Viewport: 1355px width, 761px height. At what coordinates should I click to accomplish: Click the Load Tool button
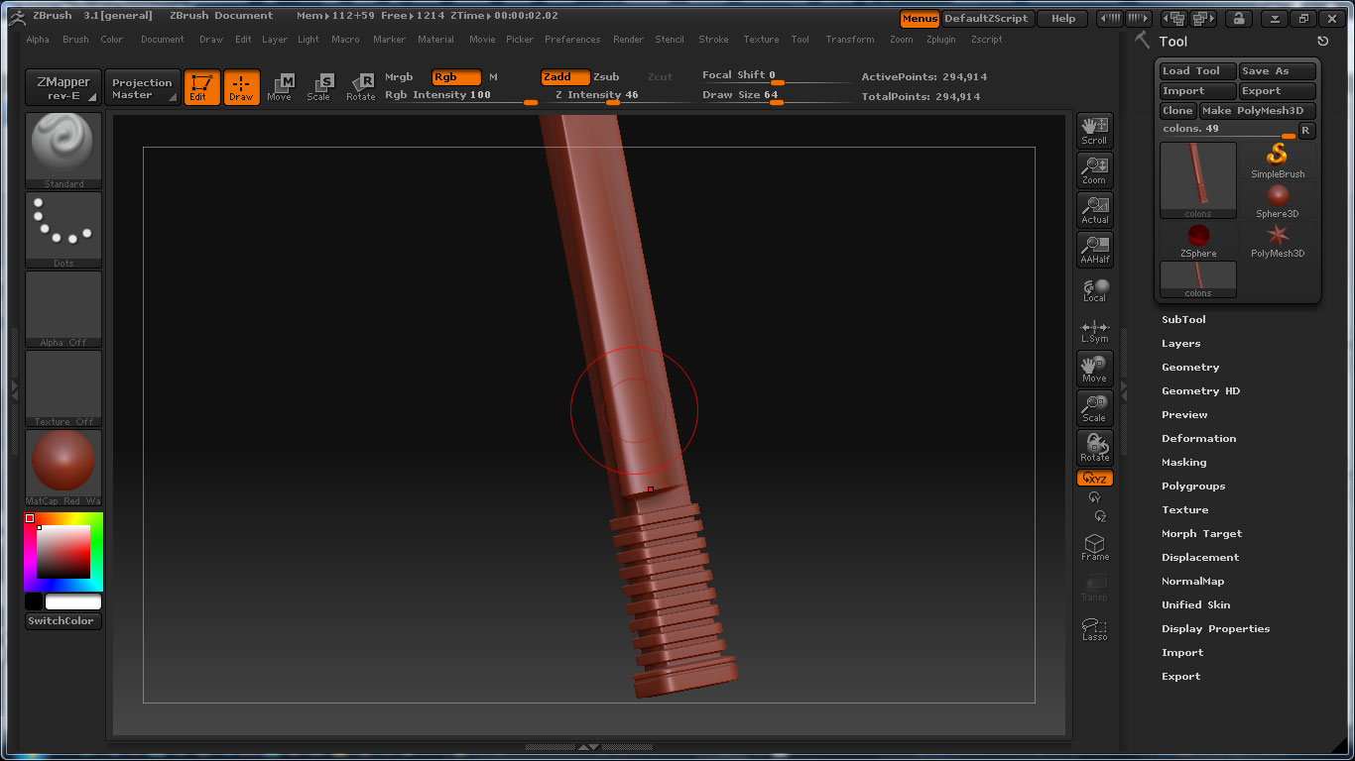click(1198, 71)
